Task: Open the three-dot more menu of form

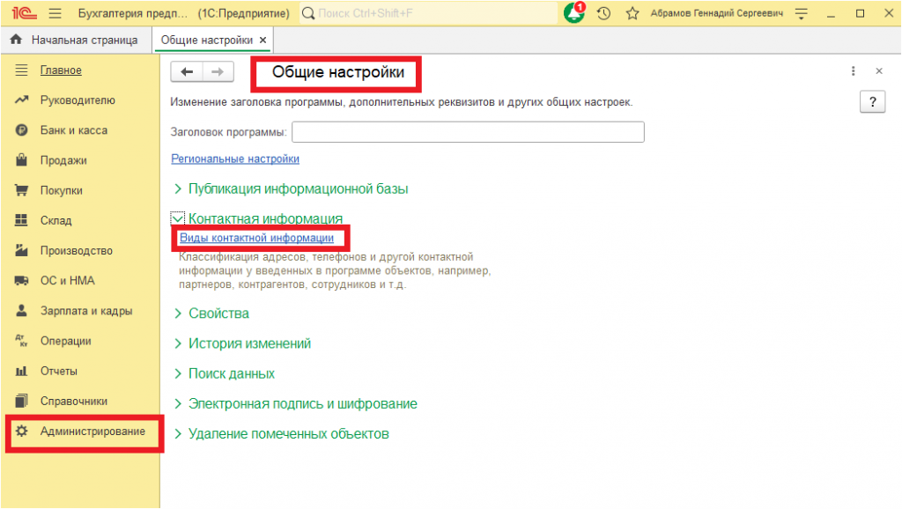Action: point(853,70)
